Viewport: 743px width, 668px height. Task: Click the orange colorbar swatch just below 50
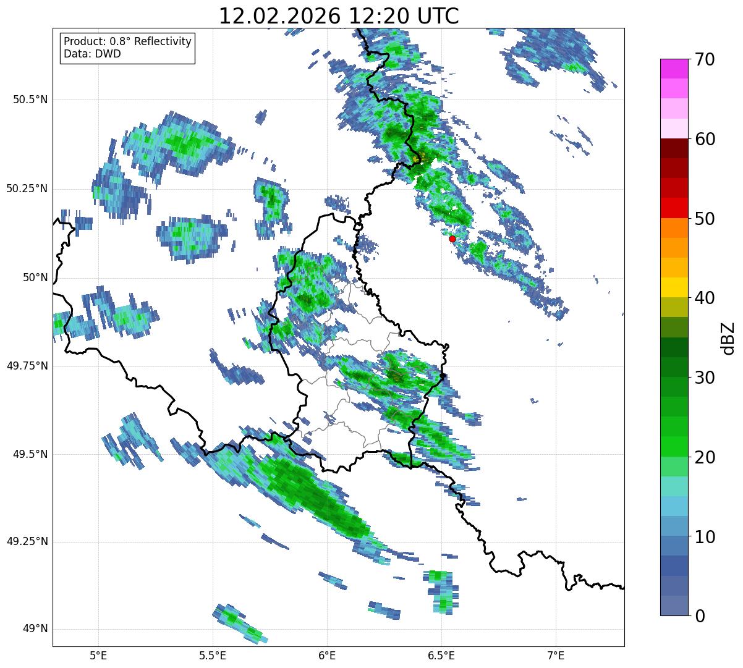click(674, 228)
